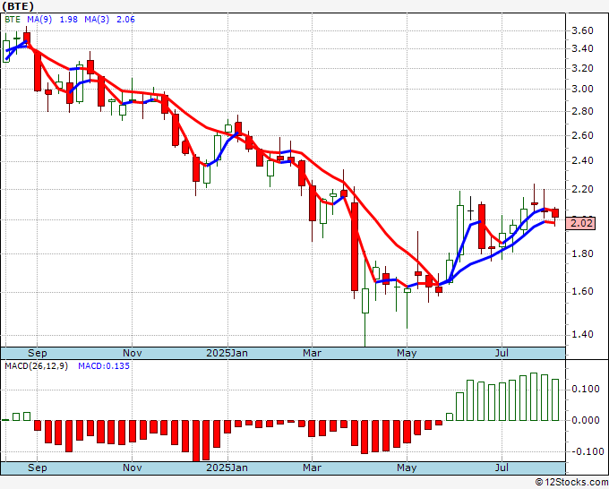
Task: Click the 1.80 price axis label
Action: point(582,254)
